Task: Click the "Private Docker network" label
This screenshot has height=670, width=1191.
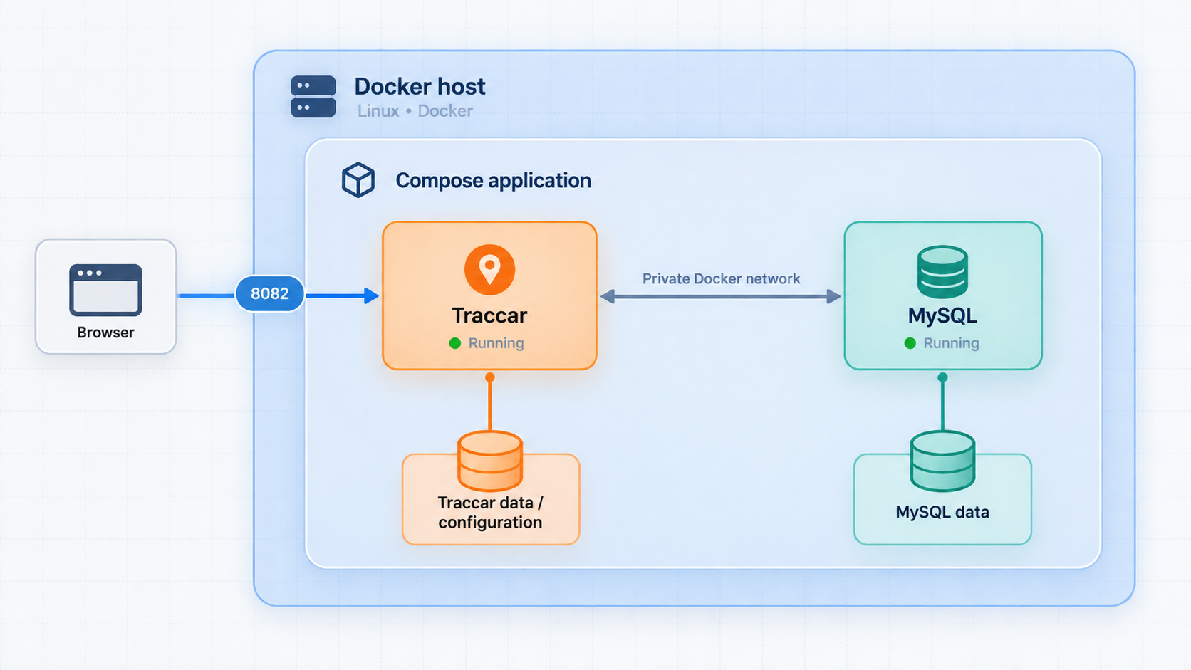Action: coord(721,278)
